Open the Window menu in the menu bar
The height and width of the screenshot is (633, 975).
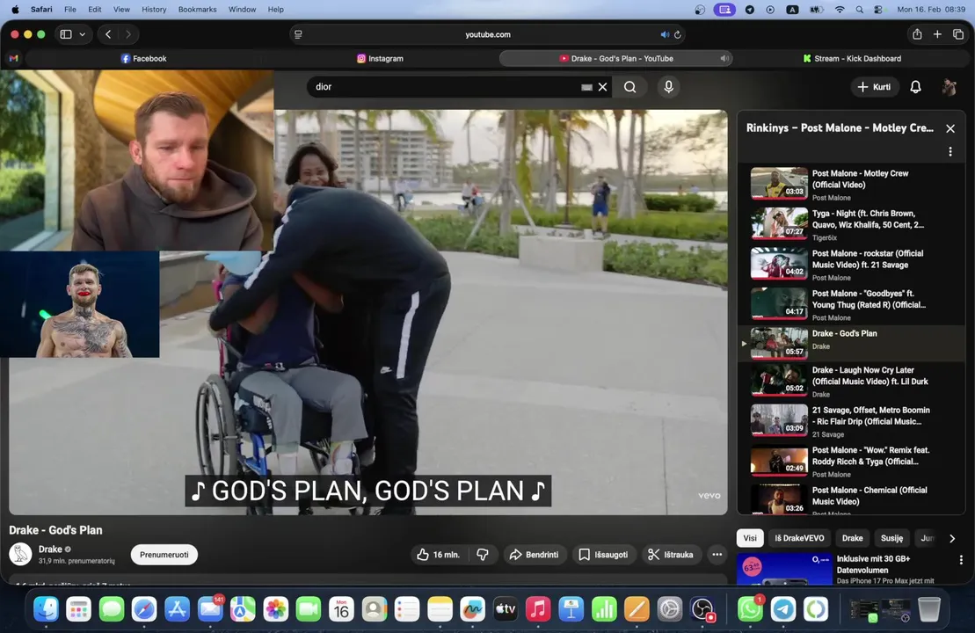[x=242, y=10]
